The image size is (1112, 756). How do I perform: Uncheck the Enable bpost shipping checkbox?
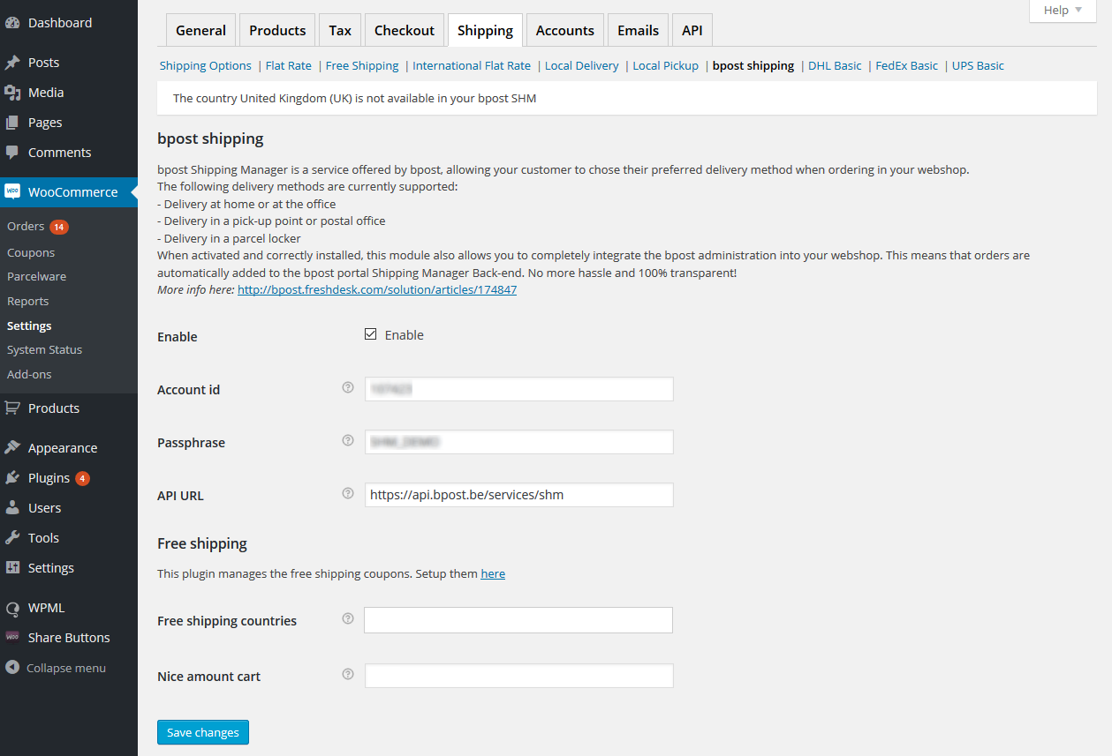pyautogui.click(x=371, y=334)
